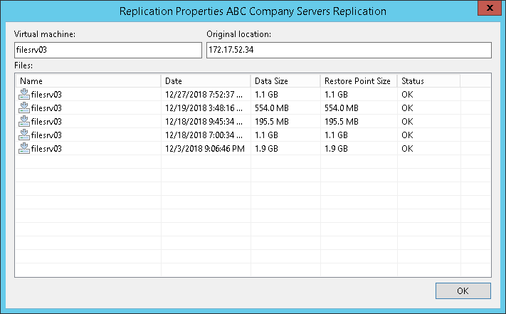The image size is (506, 314).
Task: Sort by the Name column header
Action: [88, 81]
